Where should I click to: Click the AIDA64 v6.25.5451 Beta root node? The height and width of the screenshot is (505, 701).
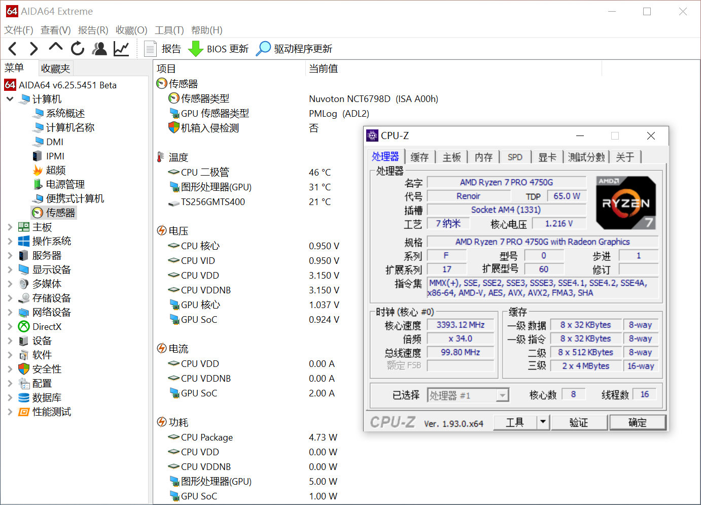click(x=67, y=85)
